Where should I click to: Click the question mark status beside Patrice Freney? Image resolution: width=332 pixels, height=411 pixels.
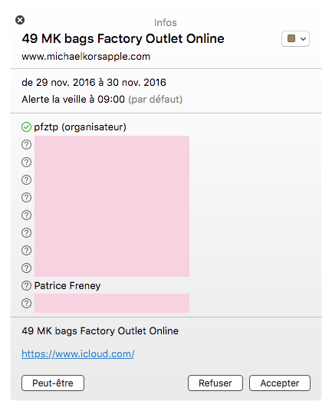(x=26, y=286)
